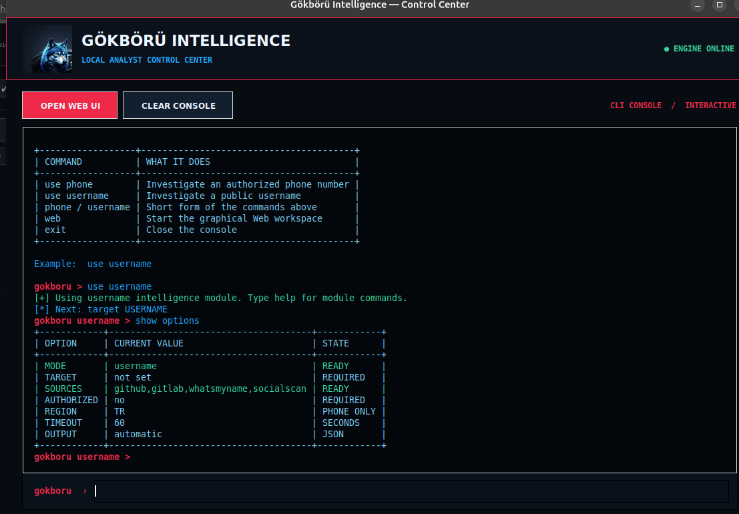Select the 'use phone' command row
Screen dimensions: 739x514
[x=196, y=184]
